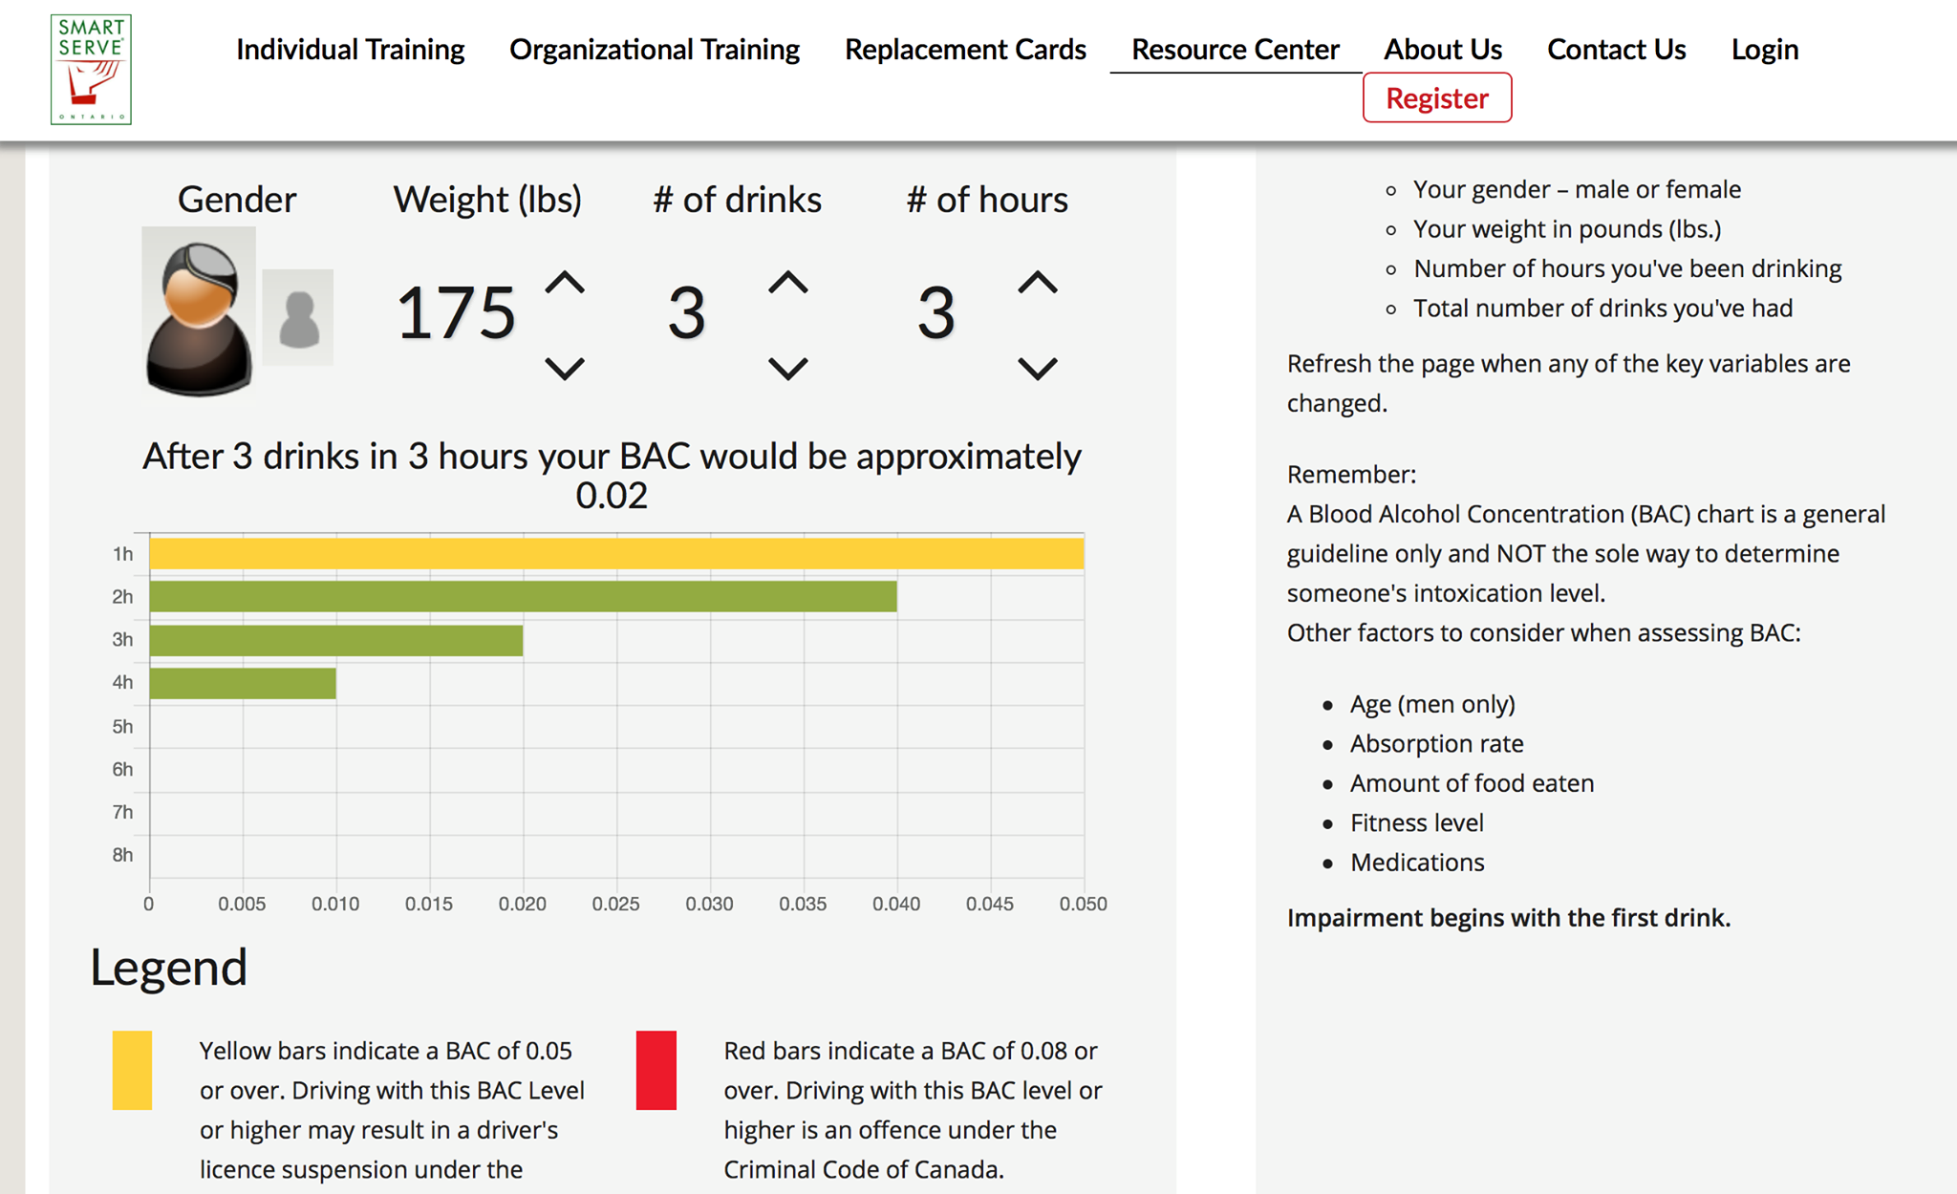
Task: Open Organizational Training menu
Action: pos(655,49)
